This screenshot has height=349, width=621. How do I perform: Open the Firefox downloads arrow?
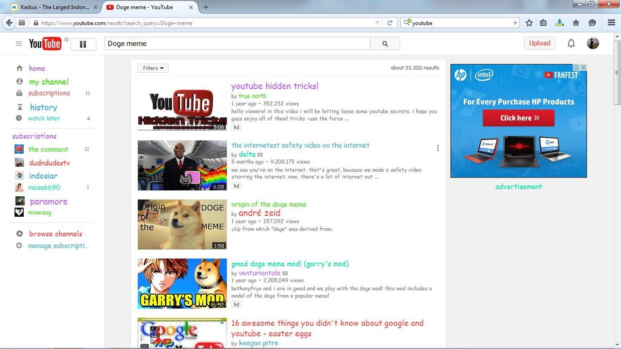coord(559,23)
